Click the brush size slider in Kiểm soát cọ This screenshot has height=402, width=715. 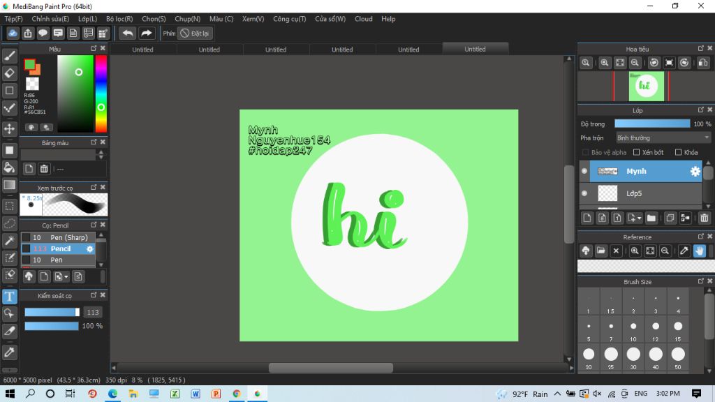(x=52, y=312)
